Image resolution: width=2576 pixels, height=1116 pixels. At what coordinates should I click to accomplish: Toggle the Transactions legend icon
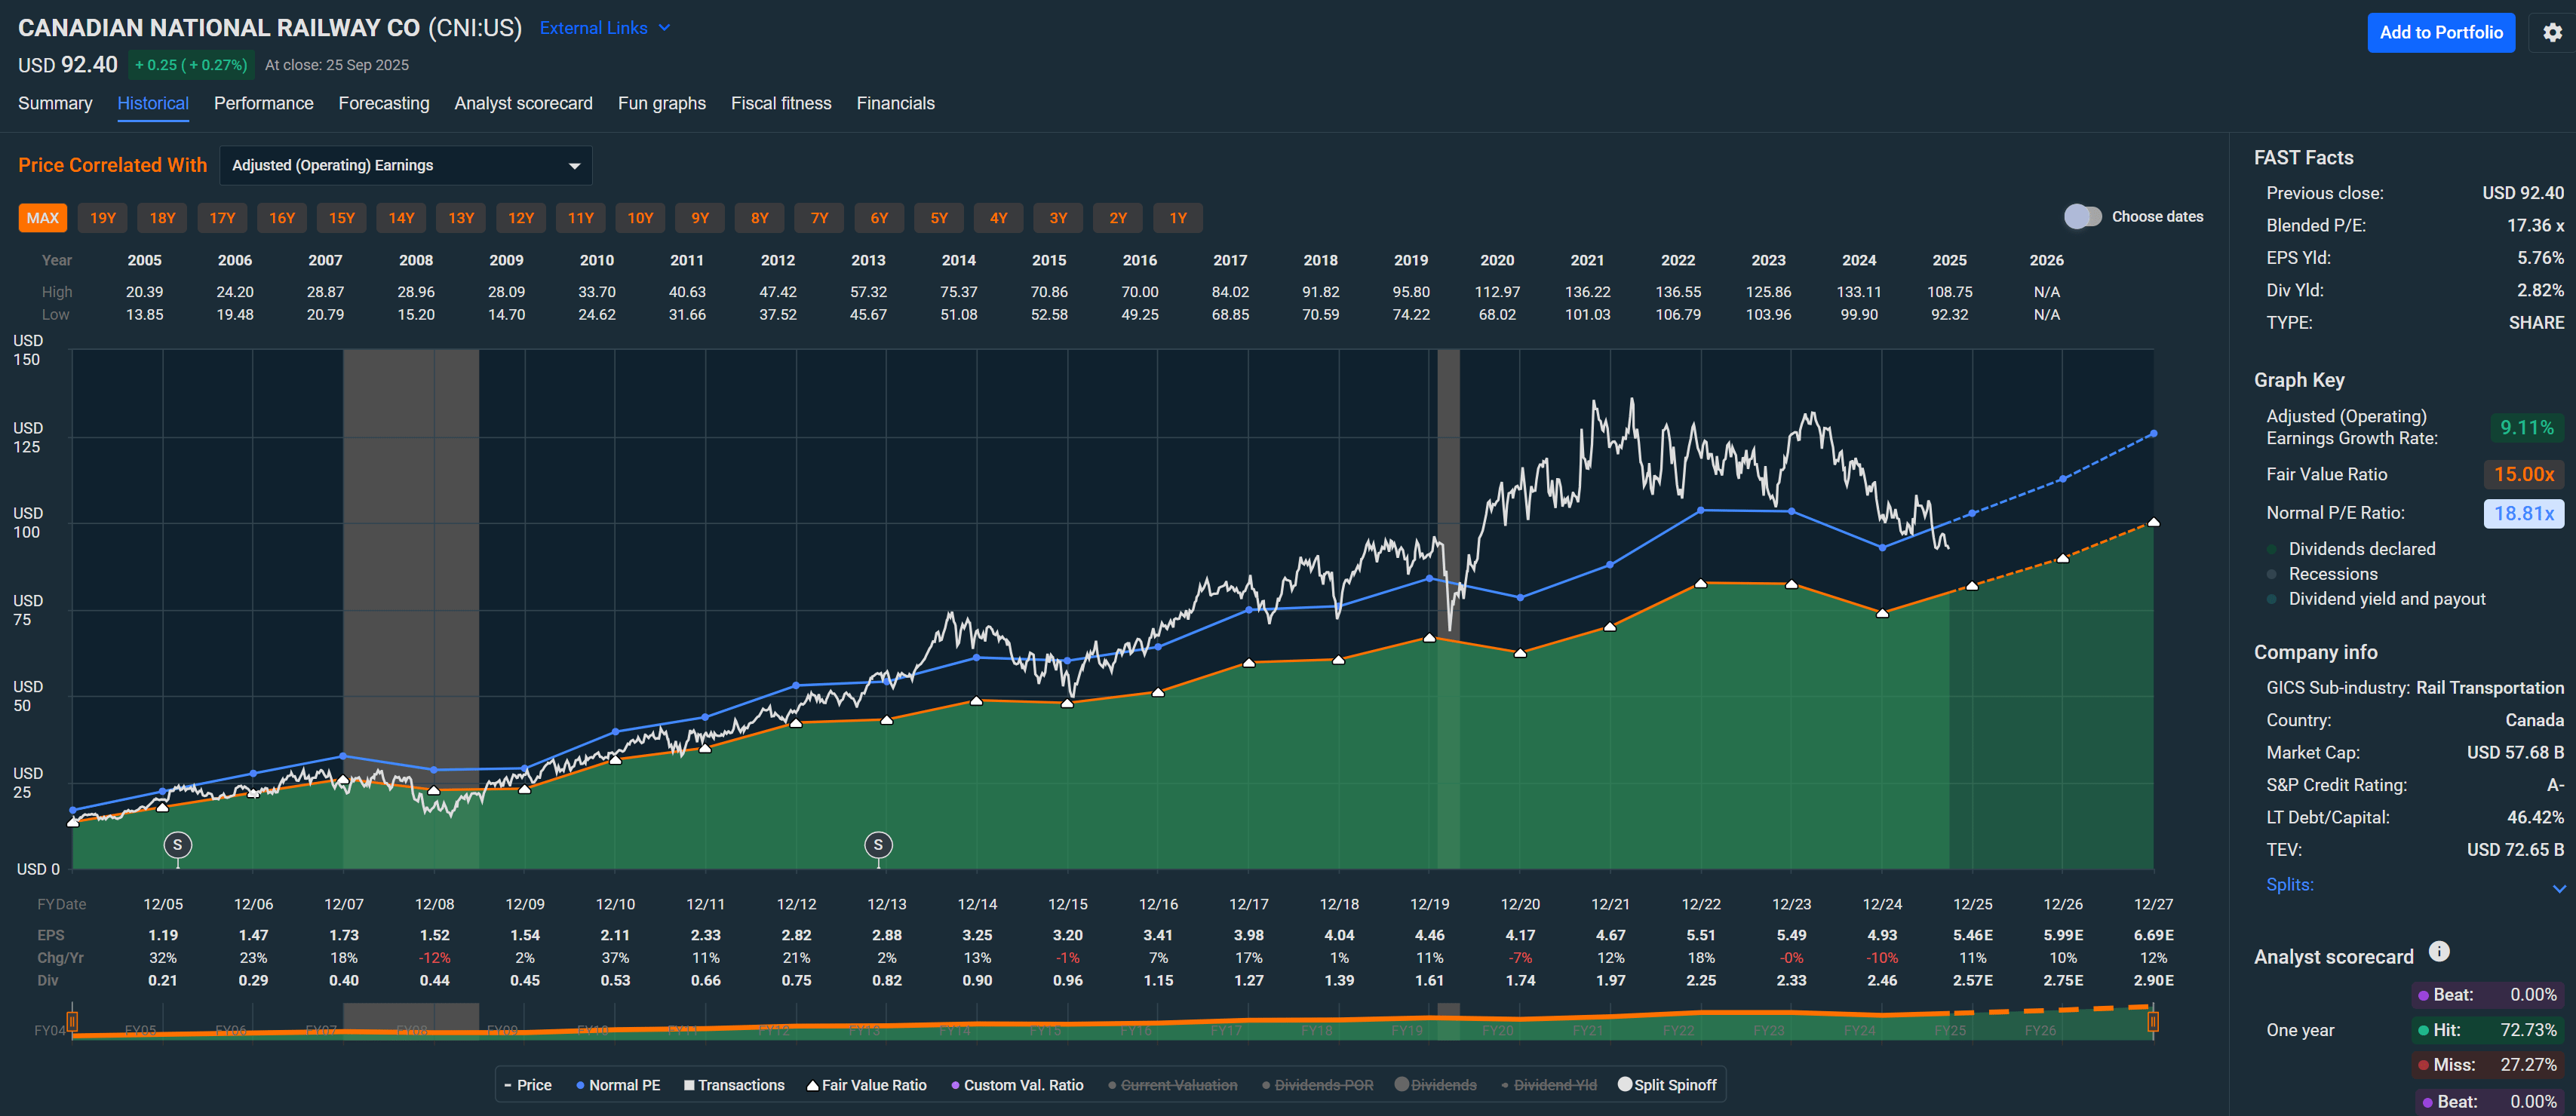coord(687,1084)
